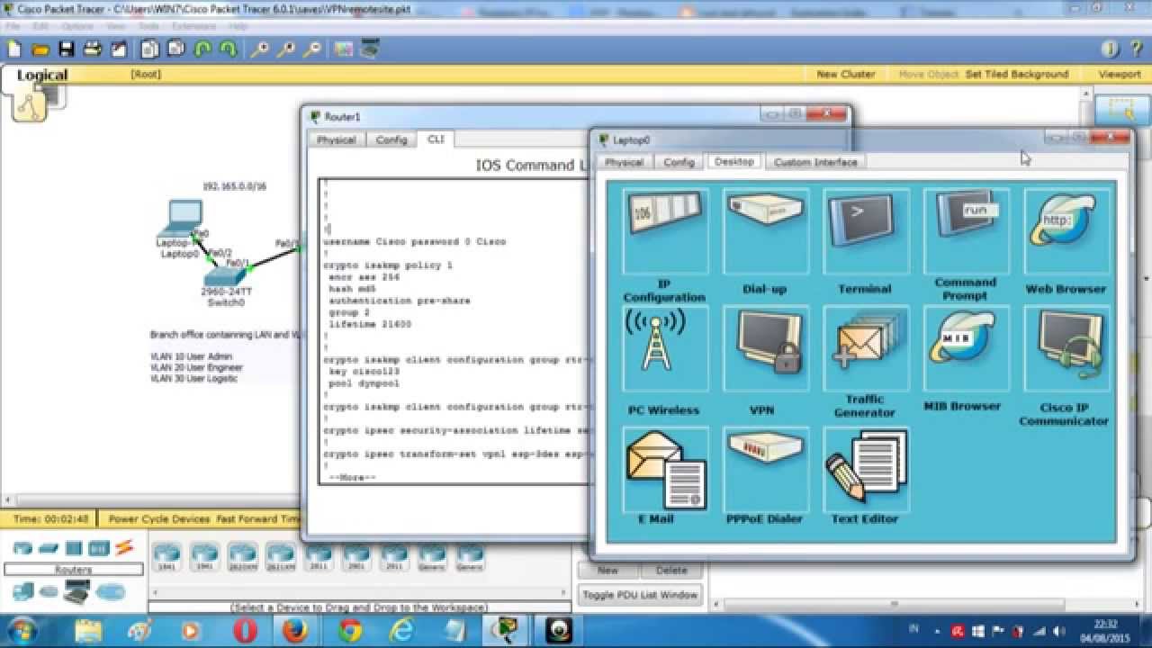Click the Logical workspace label
Screen dimensions: 1152x648
point(42,76)
